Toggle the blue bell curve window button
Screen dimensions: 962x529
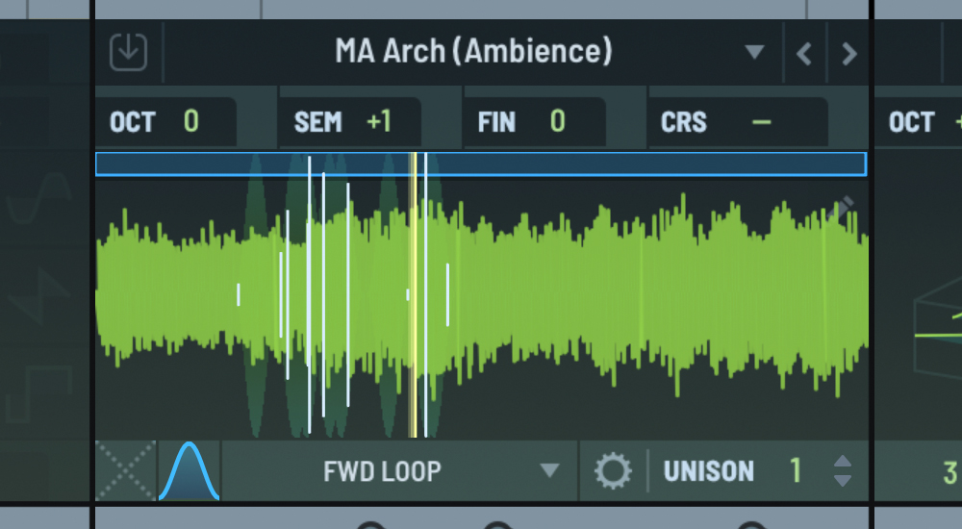click(x=189, y=470)
